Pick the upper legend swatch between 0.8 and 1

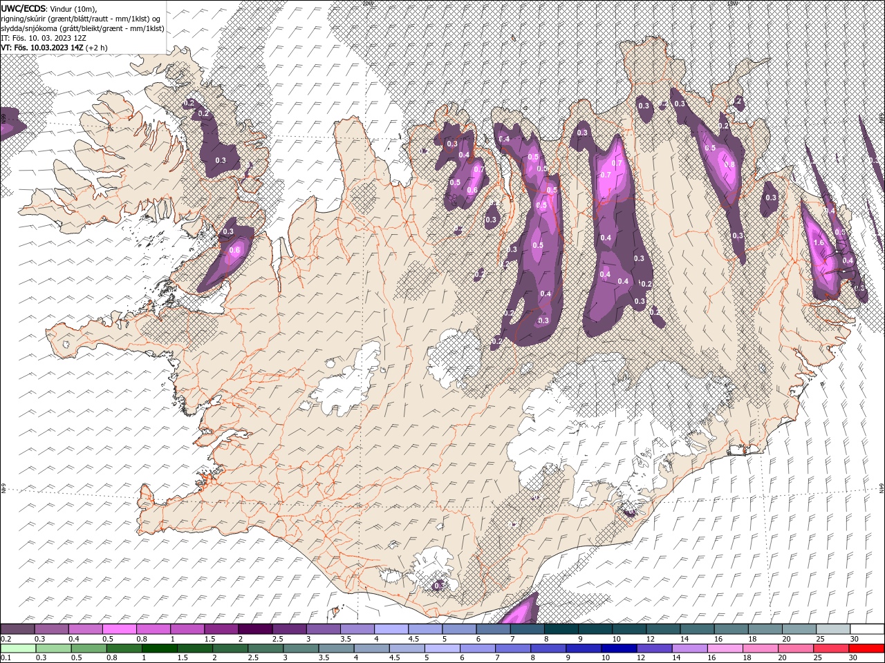click(x=153, y=628)
